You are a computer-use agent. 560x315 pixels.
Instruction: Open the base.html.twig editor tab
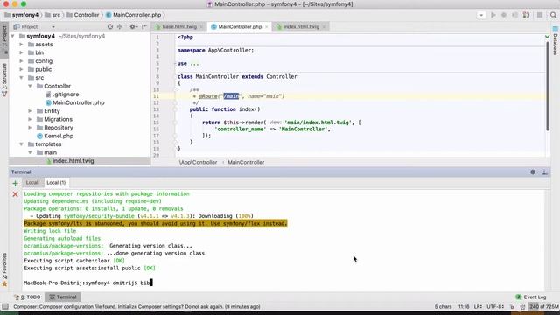click(179, 27)
